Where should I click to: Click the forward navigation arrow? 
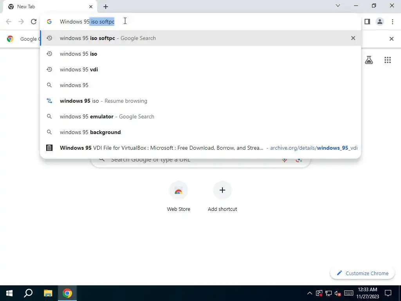(x=21, y=22)
